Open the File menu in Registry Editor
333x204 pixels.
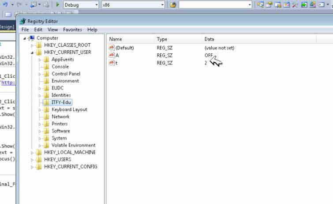coord(25,30)
